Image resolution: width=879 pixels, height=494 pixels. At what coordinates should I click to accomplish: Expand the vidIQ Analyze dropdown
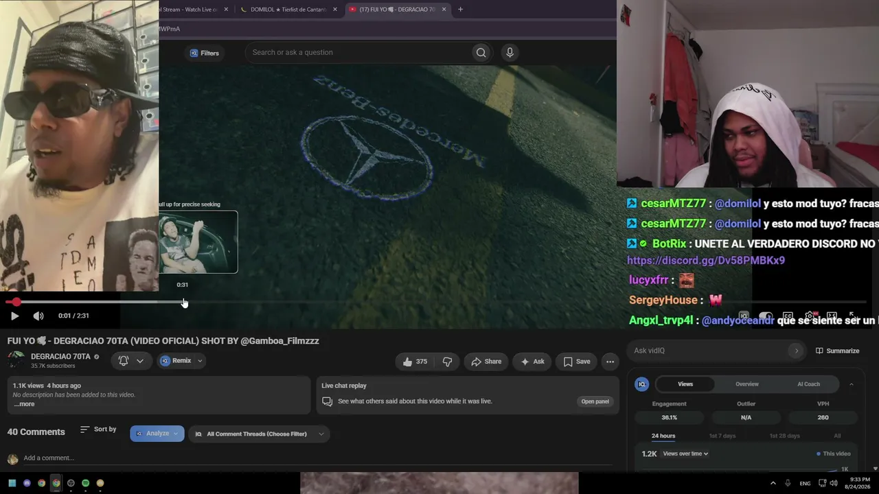(x=157, y=434)
